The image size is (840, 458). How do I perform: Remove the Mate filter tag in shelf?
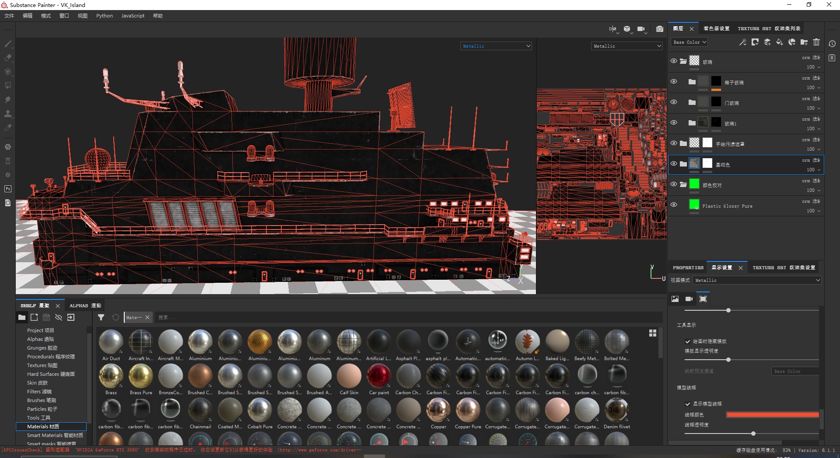[147, 317]
